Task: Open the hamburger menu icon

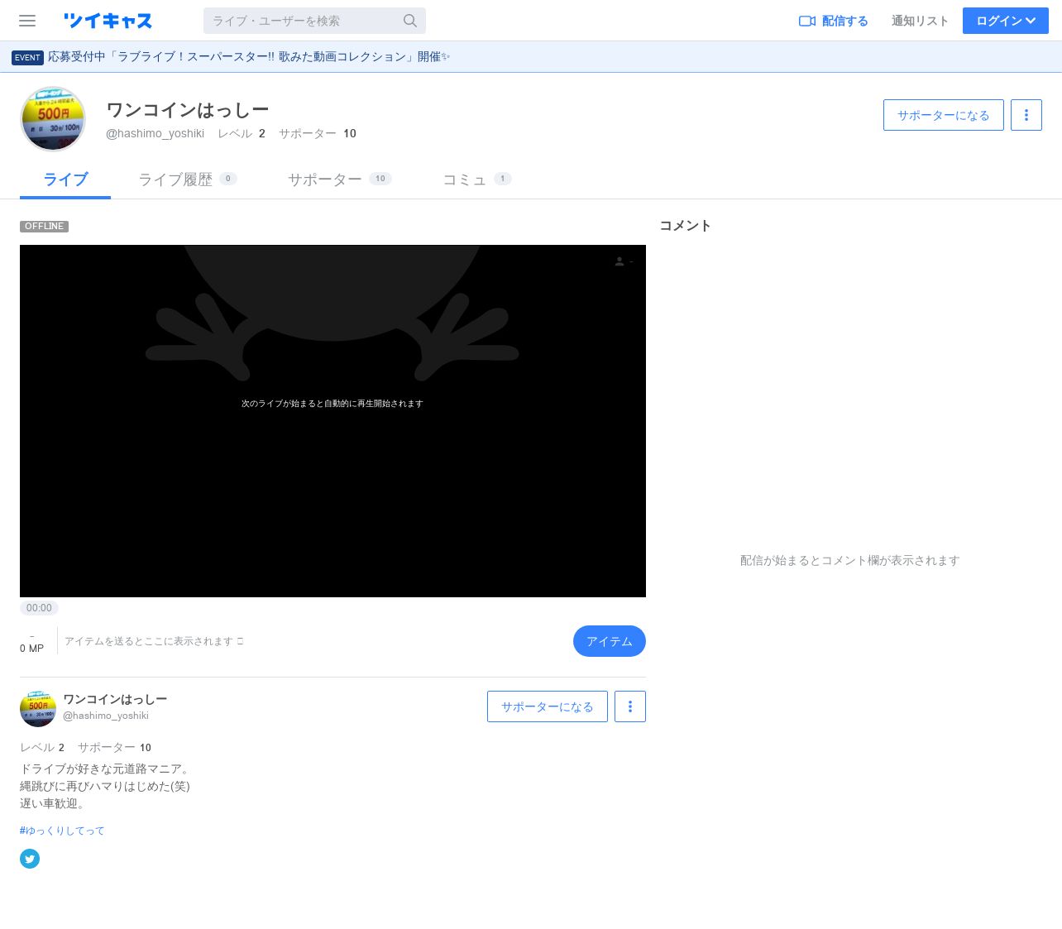Action: click(x=27, y=21)
